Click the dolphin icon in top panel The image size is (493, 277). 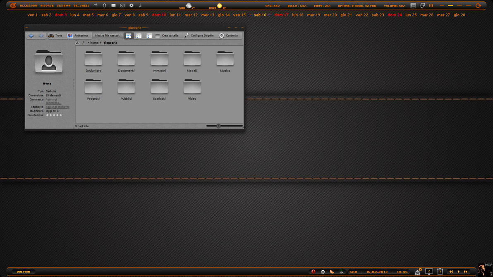(96, 6)
